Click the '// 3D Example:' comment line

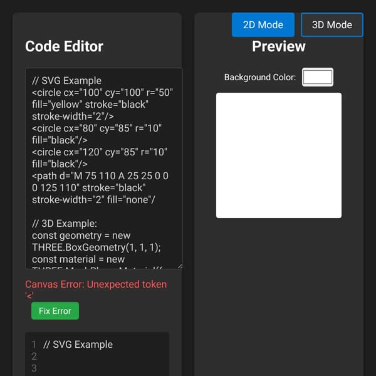(65, 224)
